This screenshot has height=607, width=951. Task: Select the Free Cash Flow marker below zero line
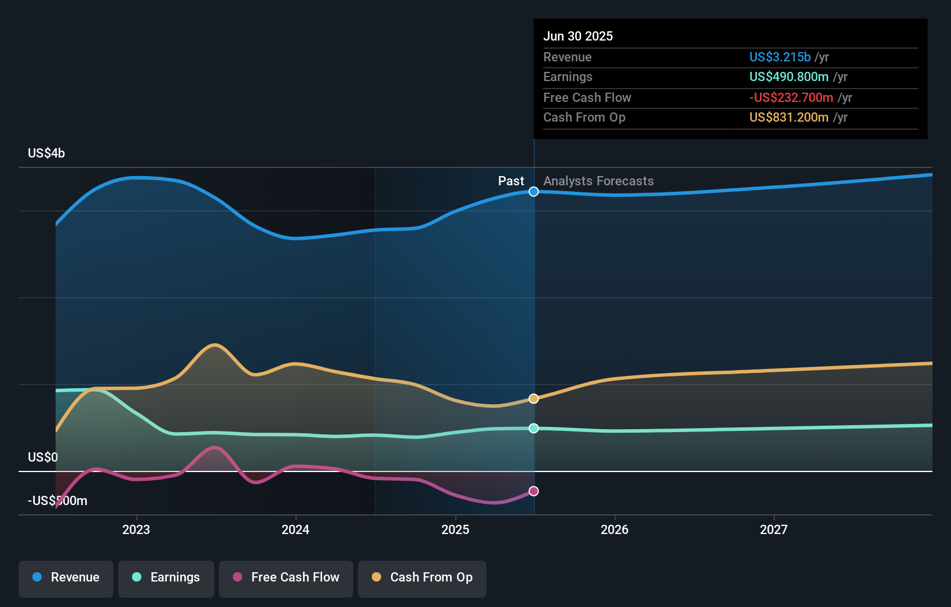click(x=533, y=491)
